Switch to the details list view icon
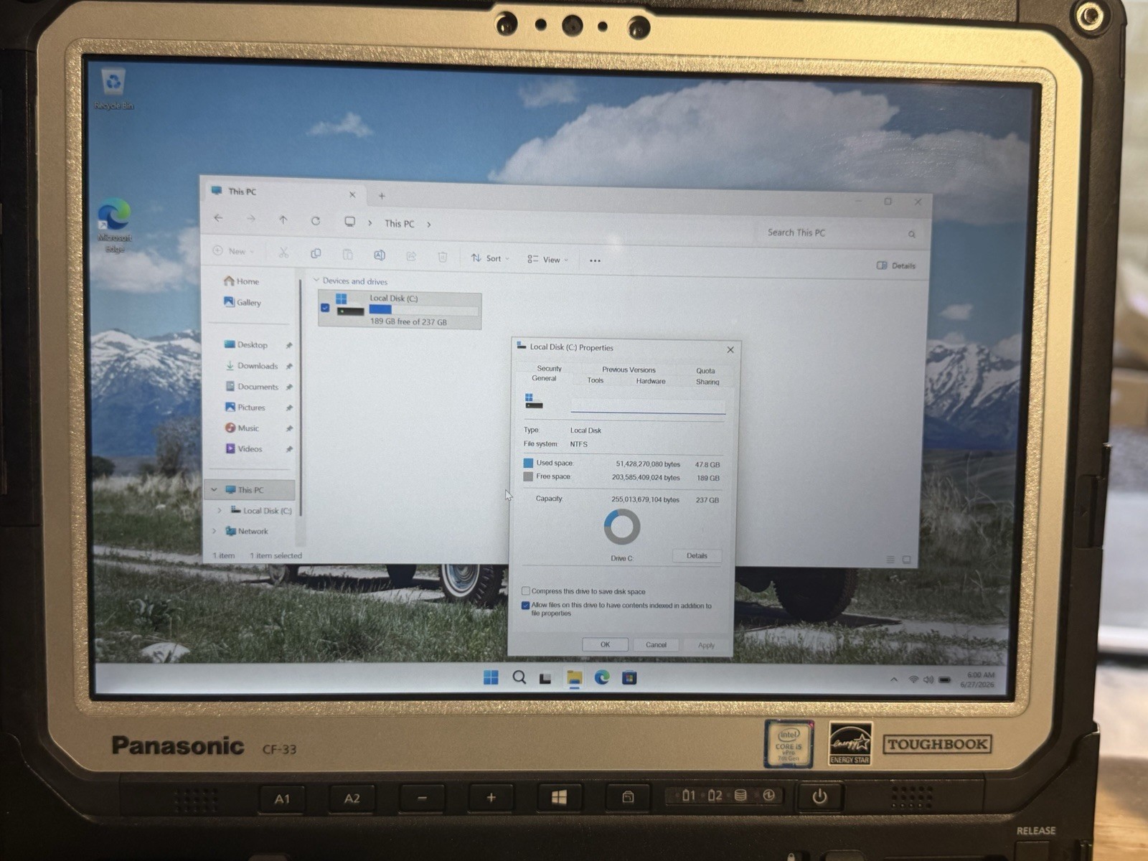1148x861 pixels. [x=890, y=559]
